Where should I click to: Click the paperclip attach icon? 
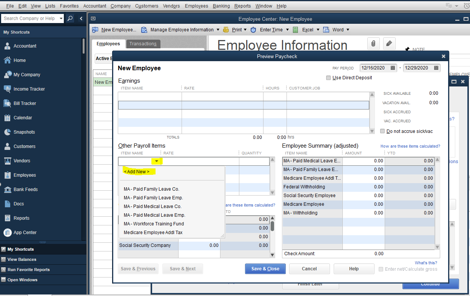[x=373, y=44]
